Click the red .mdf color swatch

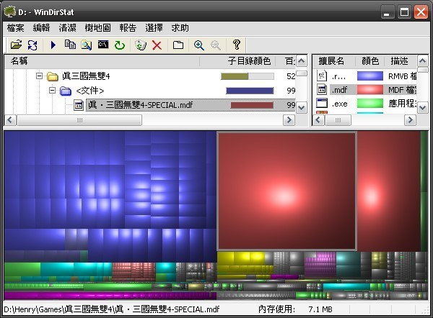click(370, 90)
